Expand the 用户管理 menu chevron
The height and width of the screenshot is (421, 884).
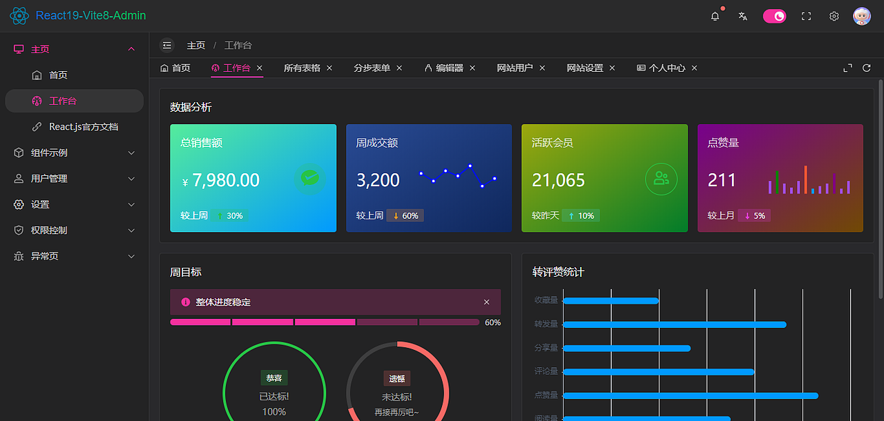(x=131, y=179)
